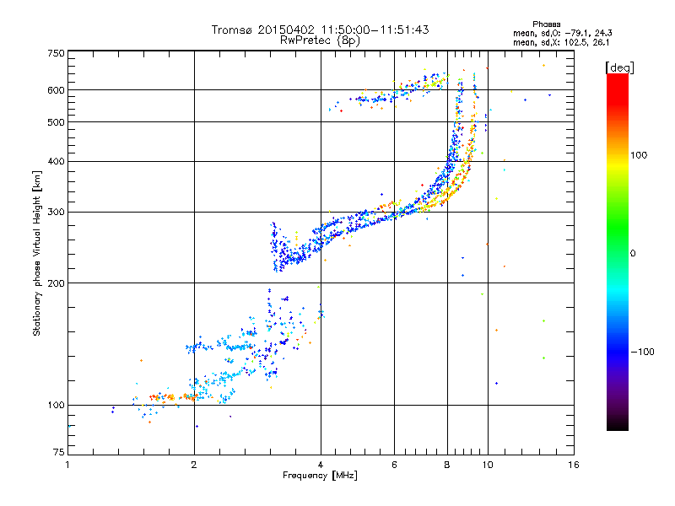Click the colorbar tick label '0'

pos(632,254)
